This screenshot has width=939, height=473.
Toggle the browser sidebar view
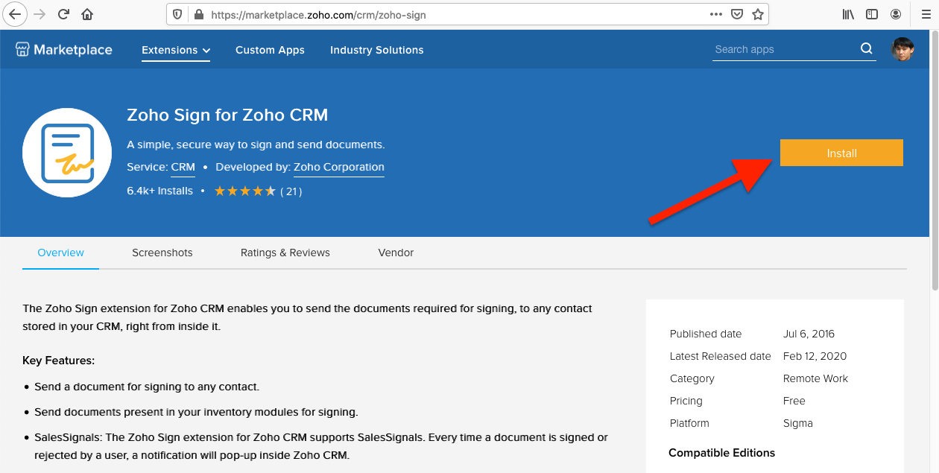click(872, 14)
